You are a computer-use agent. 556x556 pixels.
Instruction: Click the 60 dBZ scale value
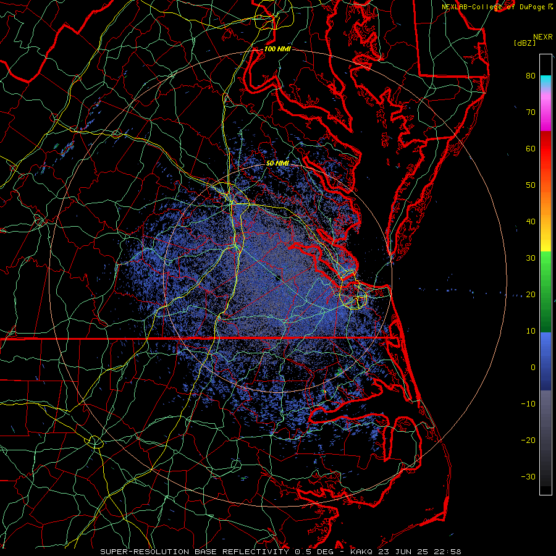coord(531,148)
